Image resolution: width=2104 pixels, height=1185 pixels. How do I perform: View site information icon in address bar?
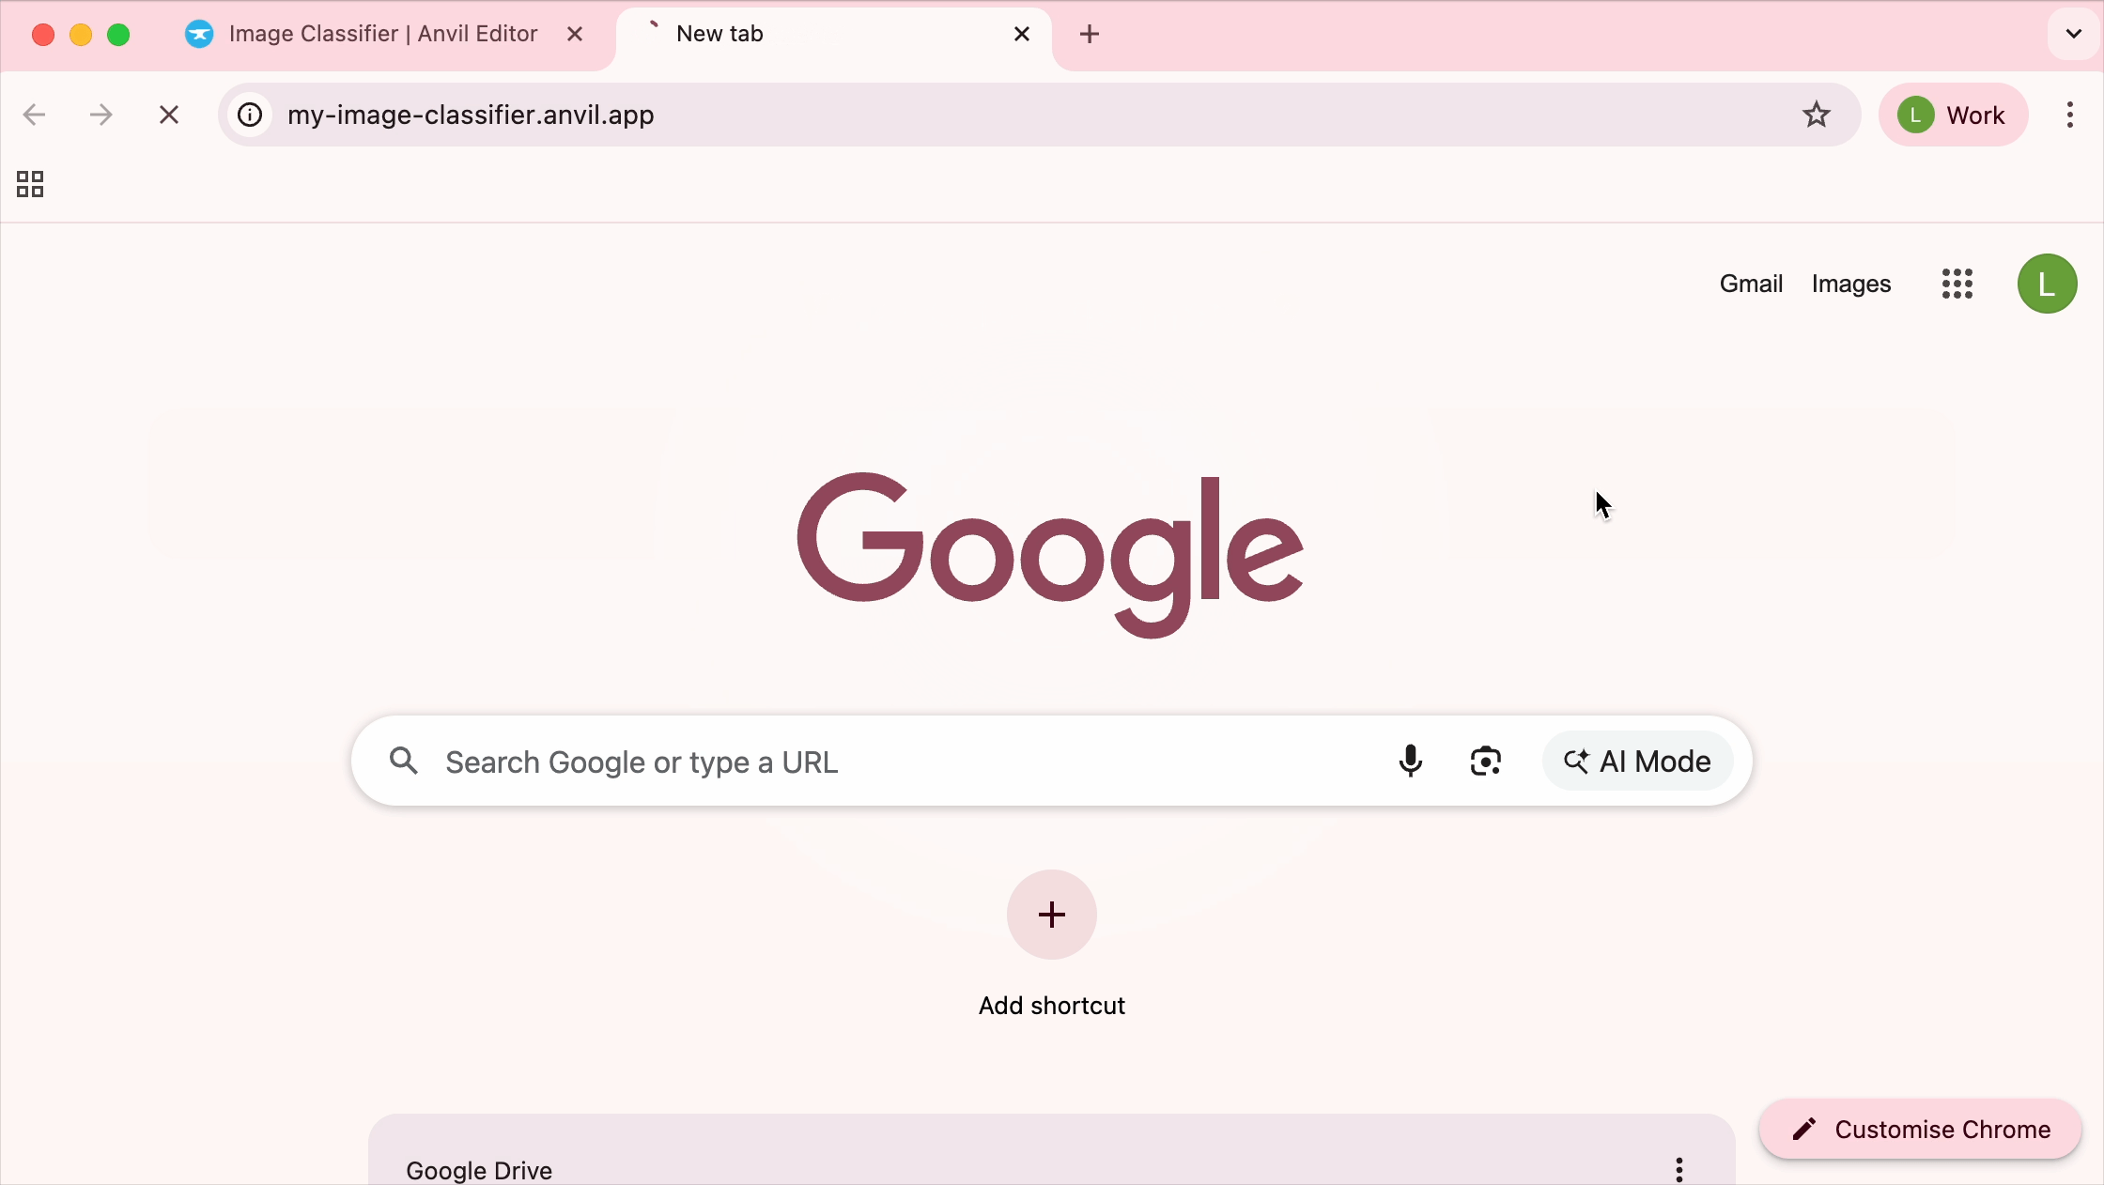[x=250, y=115]
